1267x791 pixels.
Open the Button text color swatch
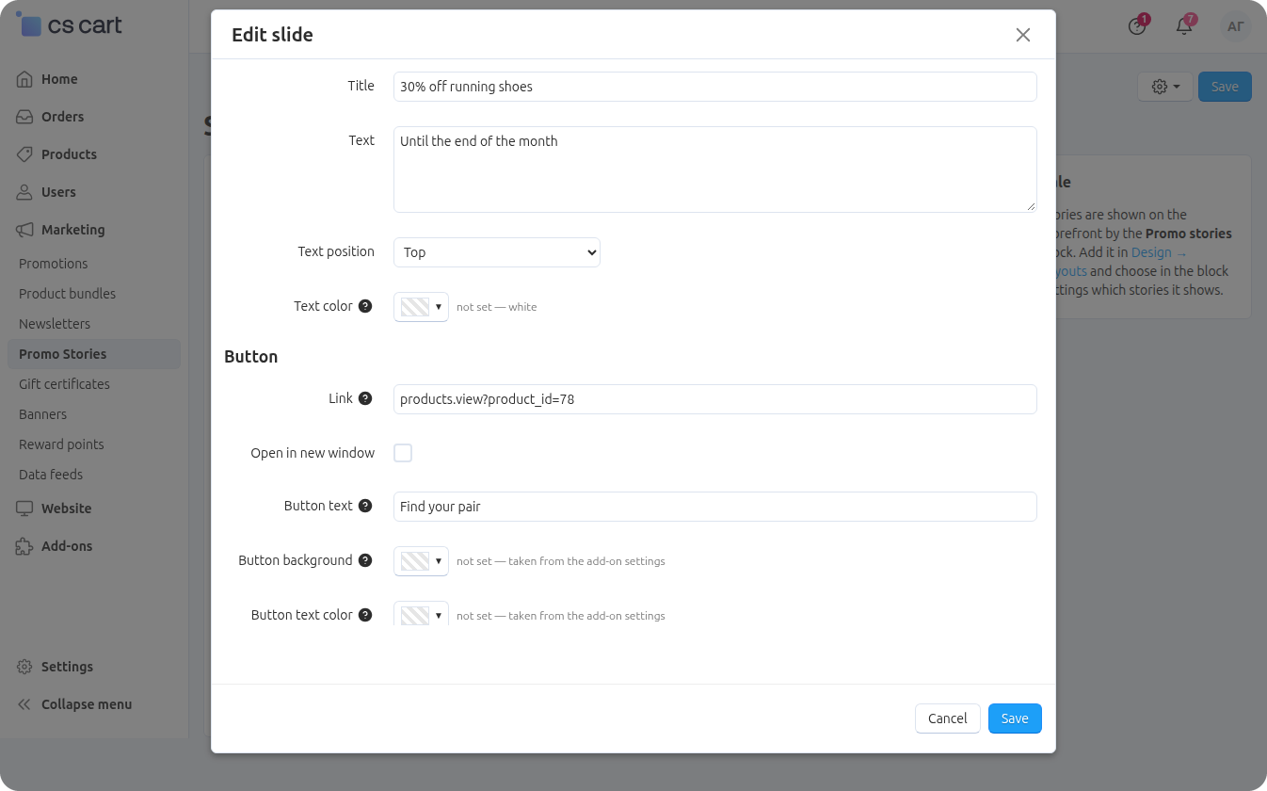coord(421,614)
